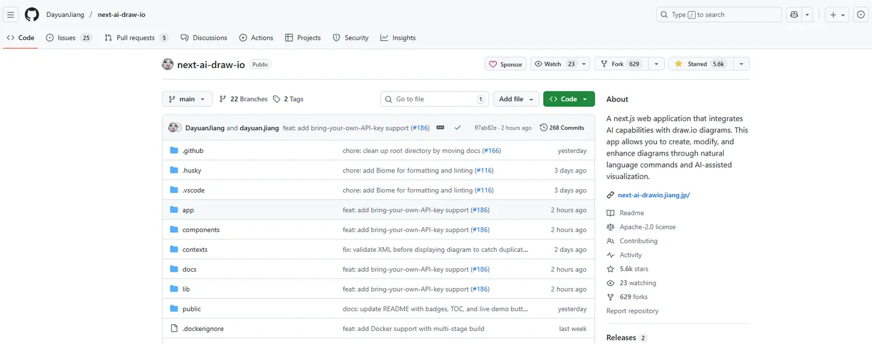Open the contexts folder

coord(194,249)
